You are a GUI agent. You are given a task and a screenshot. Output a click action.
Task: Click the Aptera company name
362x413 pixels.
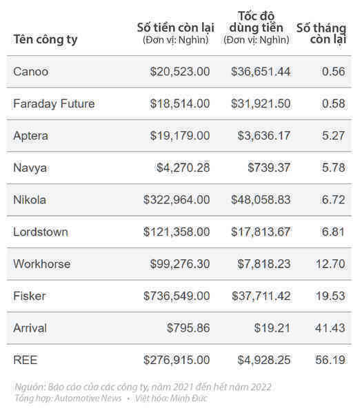tap(31, 136)
